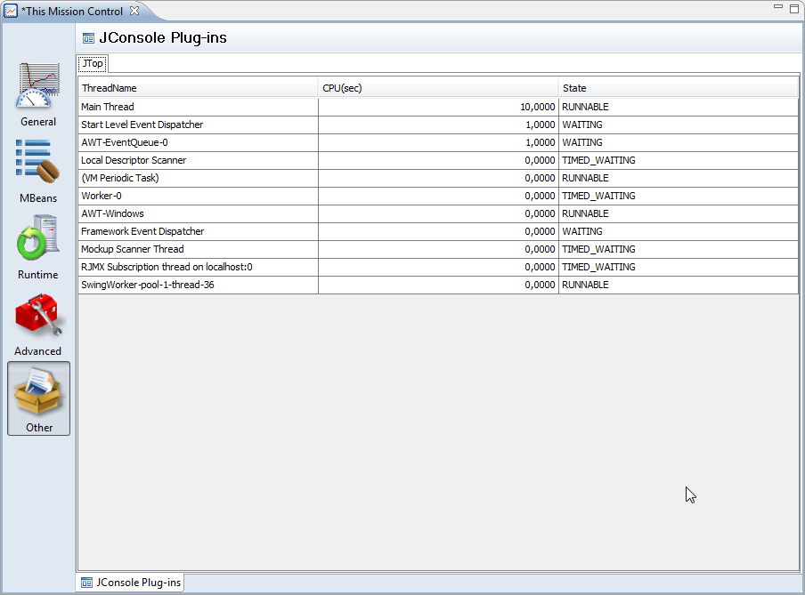This screenshot has width=805, height=595.
Task: Sort by State column header
Action: coord(679,88)
